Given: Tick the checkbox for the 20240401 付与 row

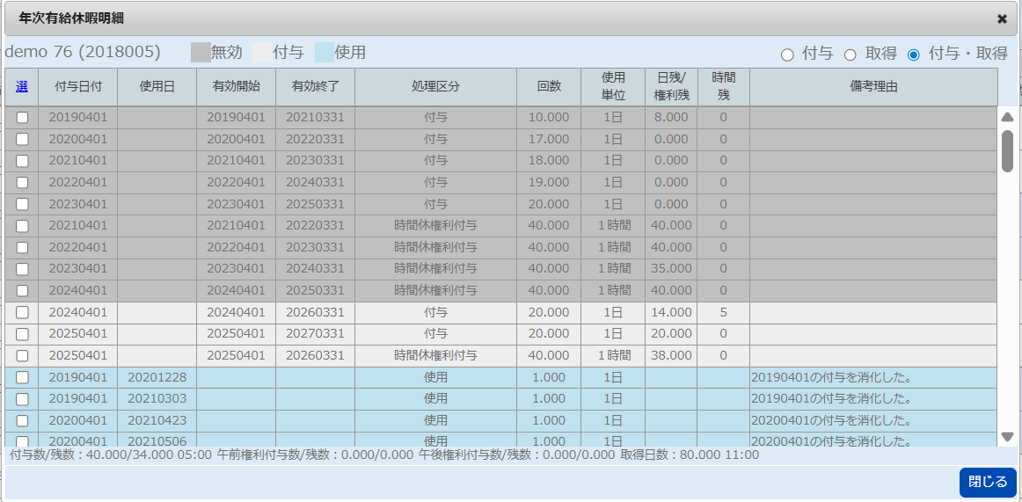Looking at the screenshot, I should 22,312.
